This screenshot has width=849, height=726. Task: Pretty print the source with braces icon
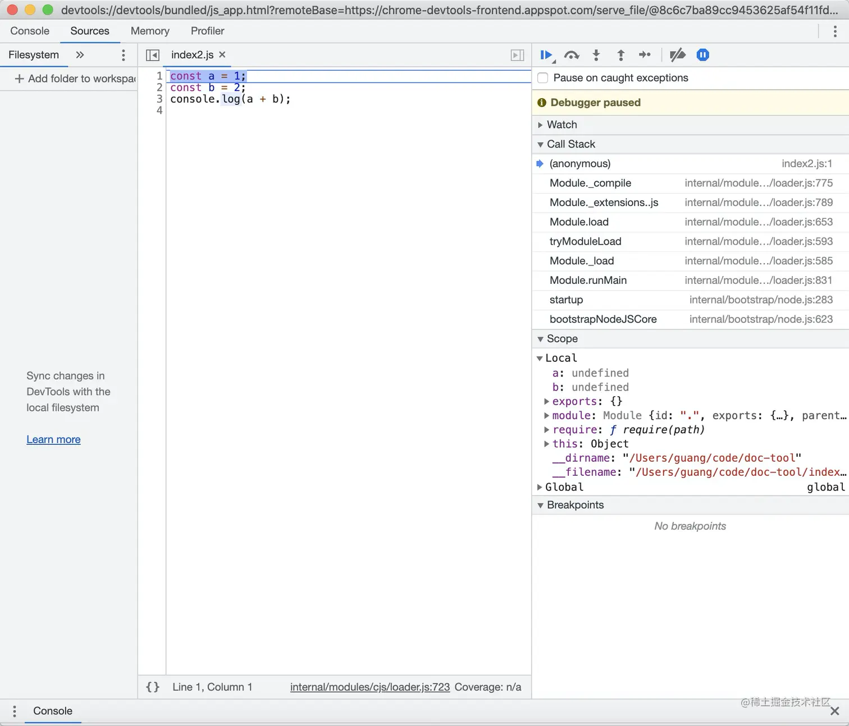[153, 687]
